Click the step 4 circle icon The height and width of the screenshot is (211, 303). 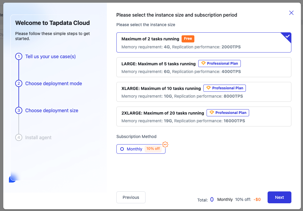click(19, 137)
